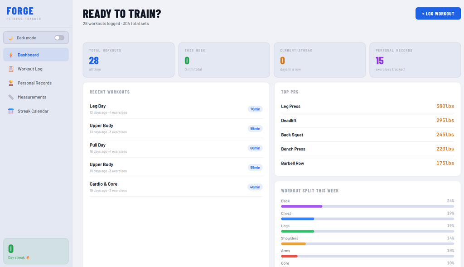The height and width of the screenshot is (267, 464).
Task: Click the moon icon beside Dark mode
Action: (11, 38)
